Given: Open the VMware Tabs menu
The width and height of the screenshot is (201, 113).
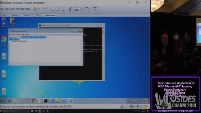Looking at the screenshot, I should 22,9.
